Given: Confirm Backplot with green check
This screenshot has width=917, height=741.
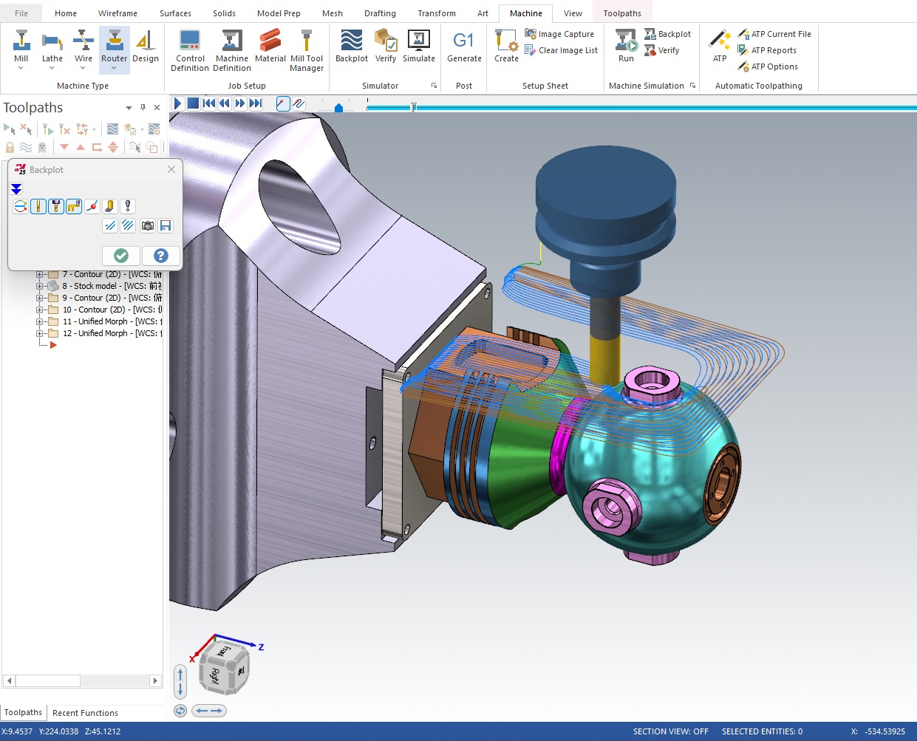Looking at the screenshot, I should pyautogui.click(x=121, y=256).
